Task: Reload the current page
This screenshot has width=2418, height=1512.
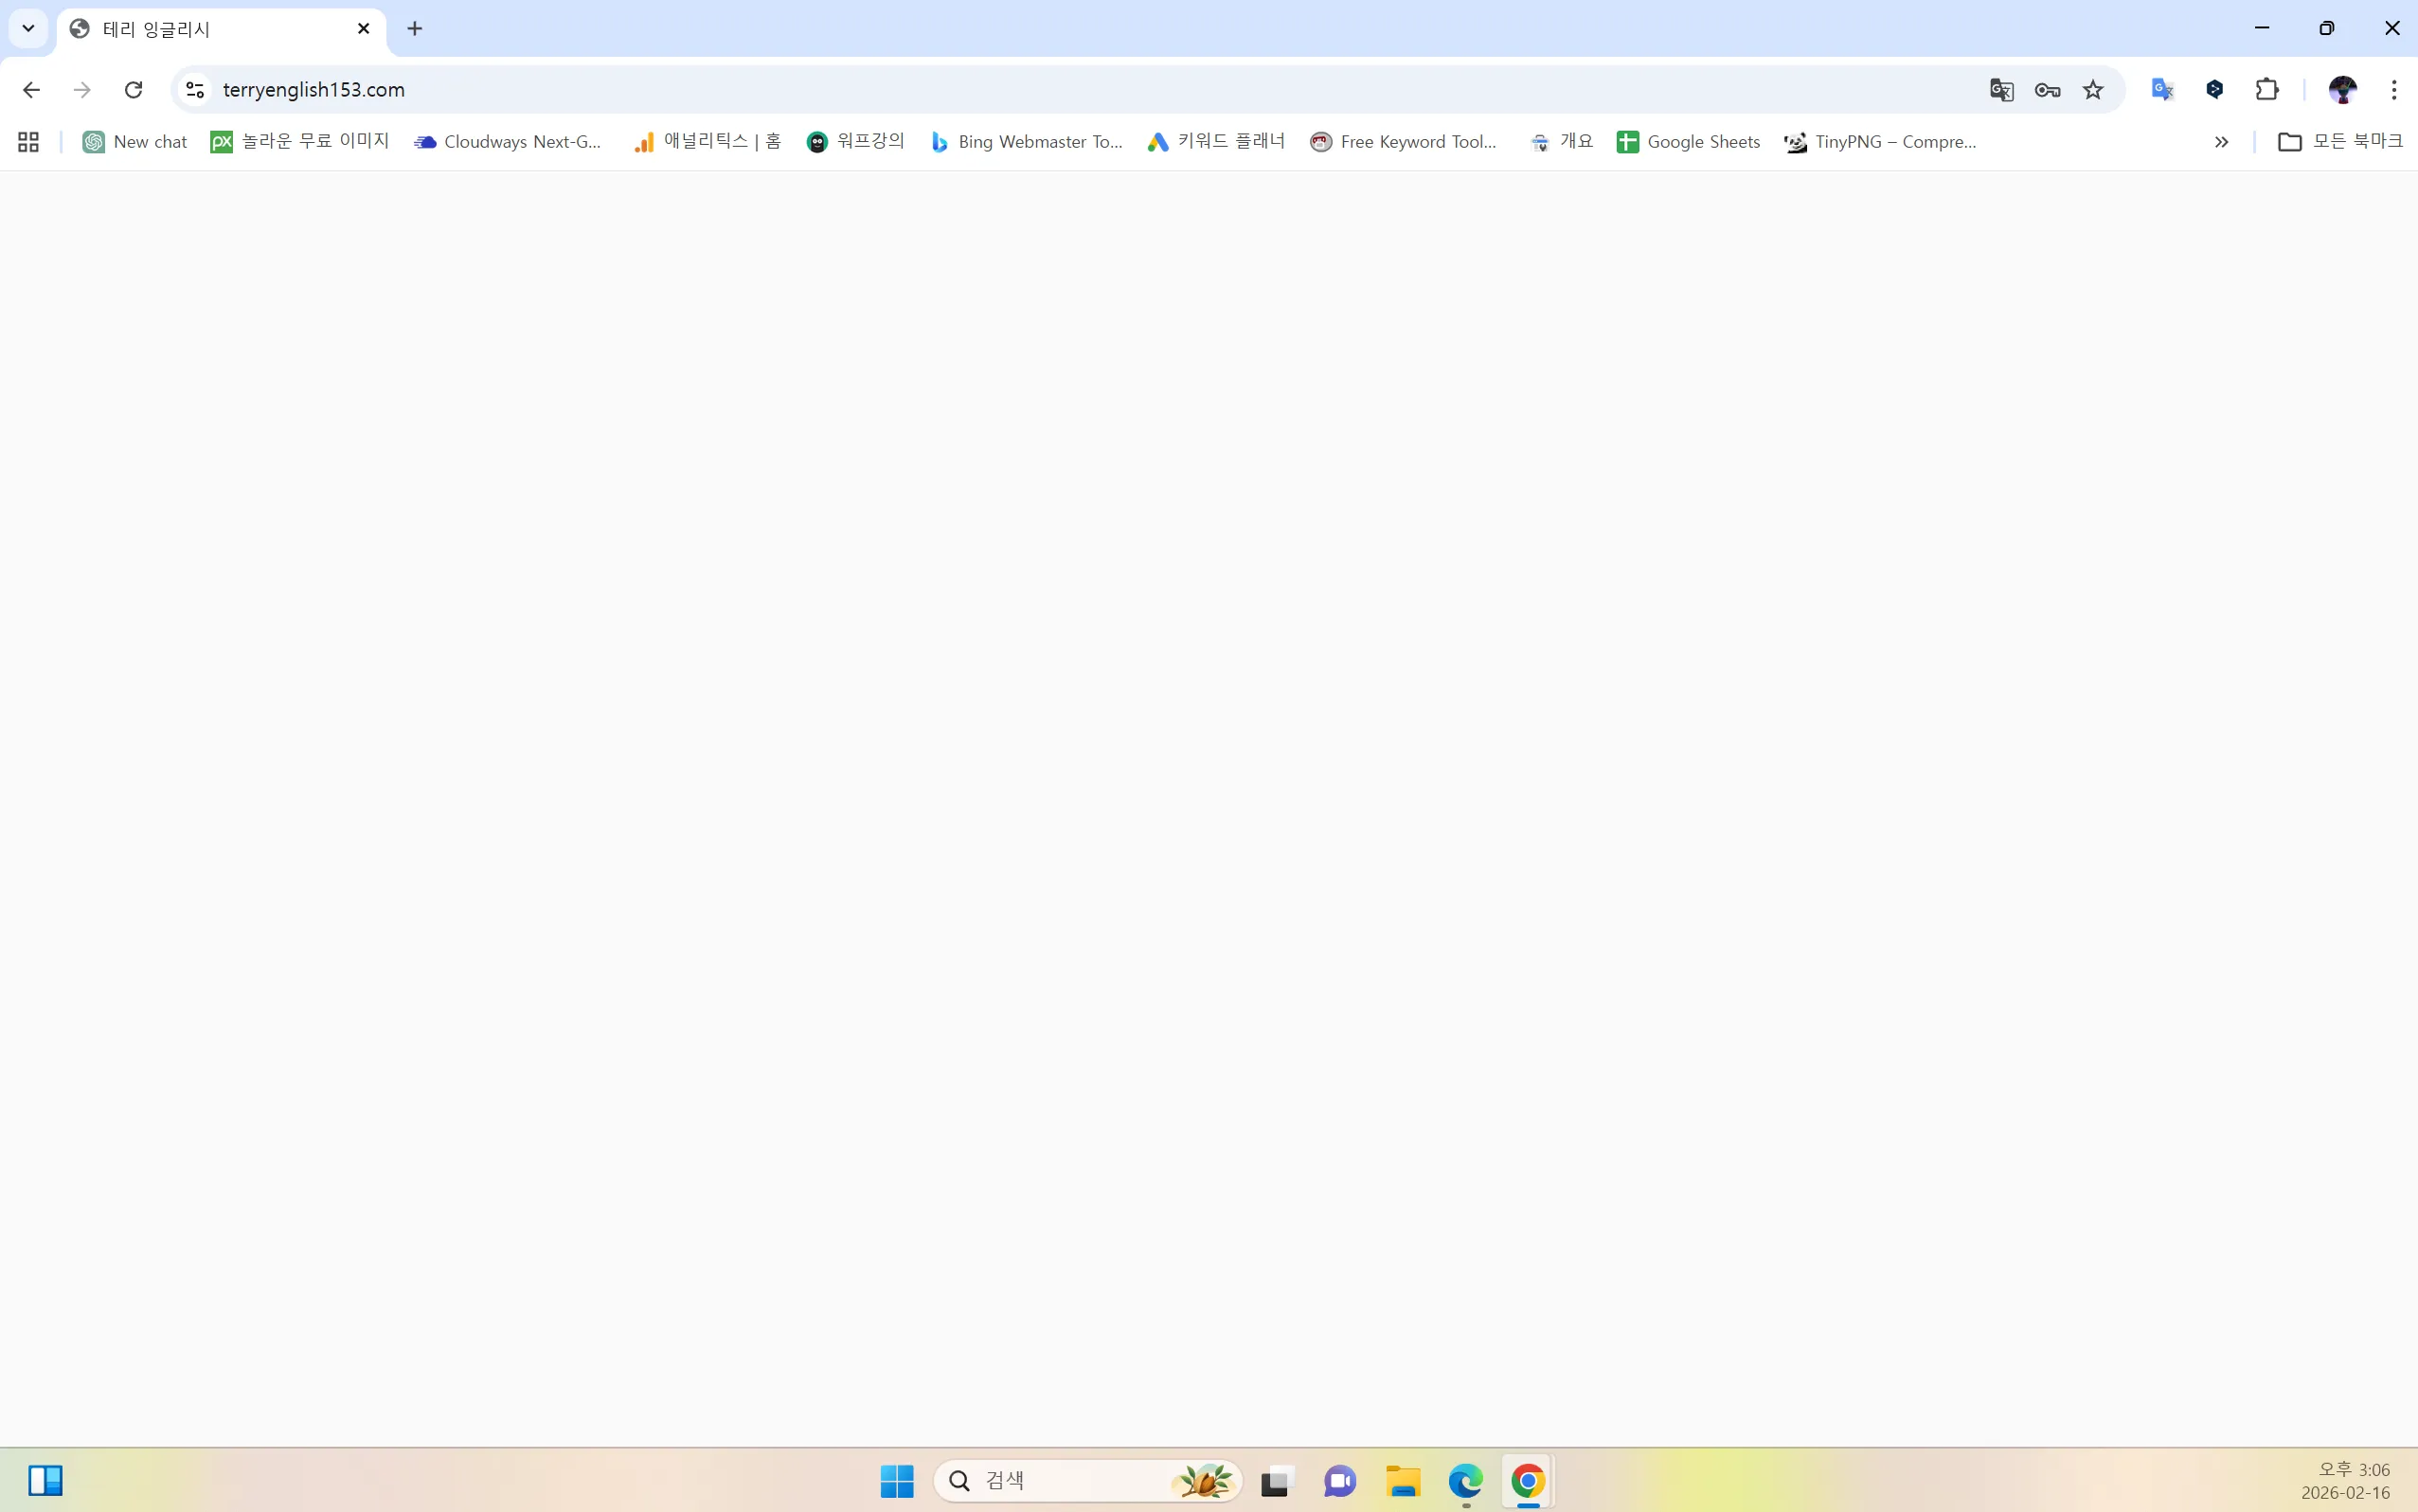Action: point(133,89)
